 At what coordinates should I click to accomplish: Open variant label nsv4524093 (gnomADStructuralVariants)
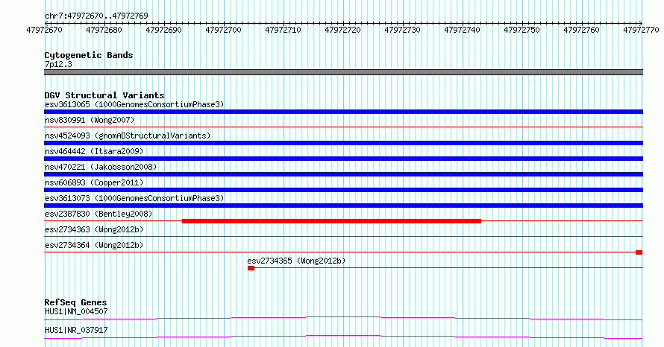pyautogui.click(x=128, y=136)
